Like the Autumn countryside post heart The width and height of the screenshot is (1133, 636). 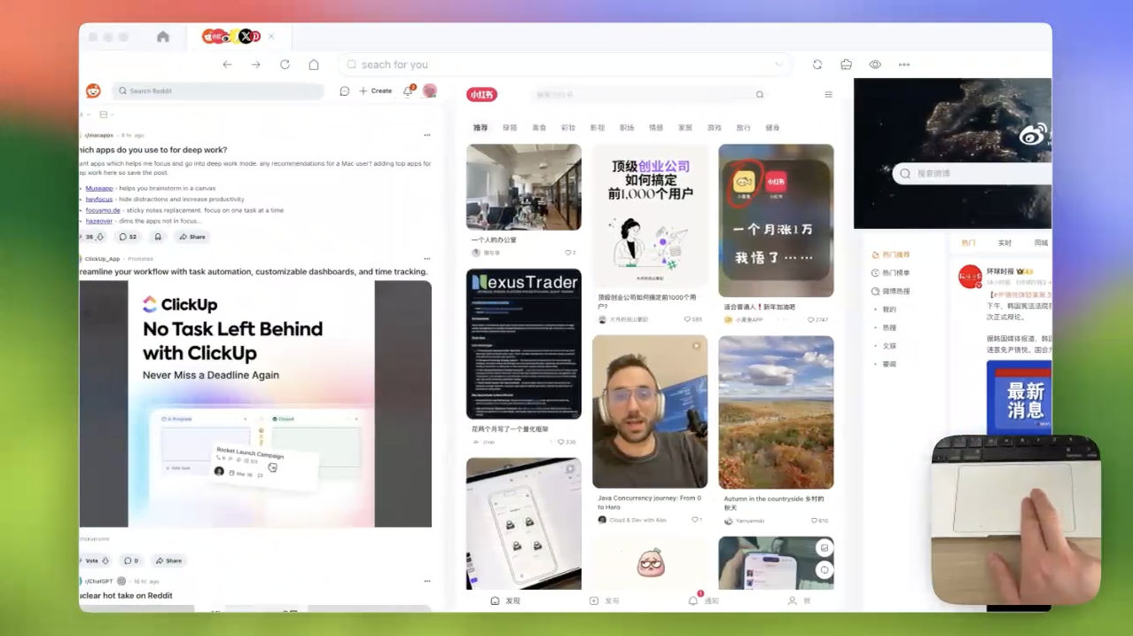pos(812,521)
